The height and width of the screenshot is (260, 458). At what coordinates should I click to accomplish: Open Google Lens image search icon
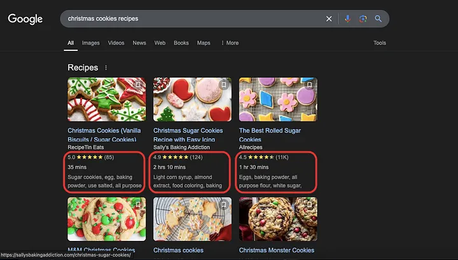click(363, 18)
